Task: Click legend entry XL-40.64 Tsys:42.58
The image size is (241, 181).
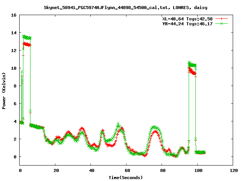Action: tap(188, 19)
